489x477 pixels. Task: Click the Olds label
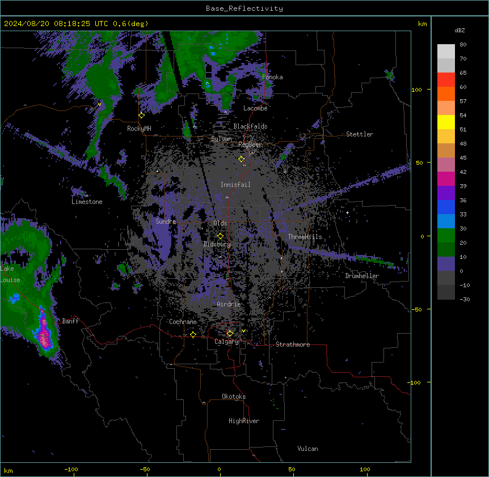pos(220,223)
